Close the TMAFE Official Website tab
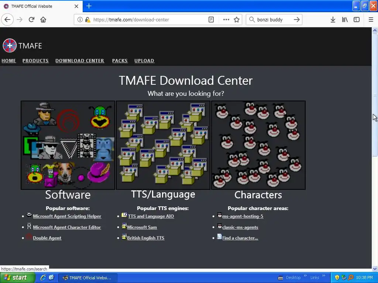Viewport: 378px width, 283px height. [x=76, y=6]
